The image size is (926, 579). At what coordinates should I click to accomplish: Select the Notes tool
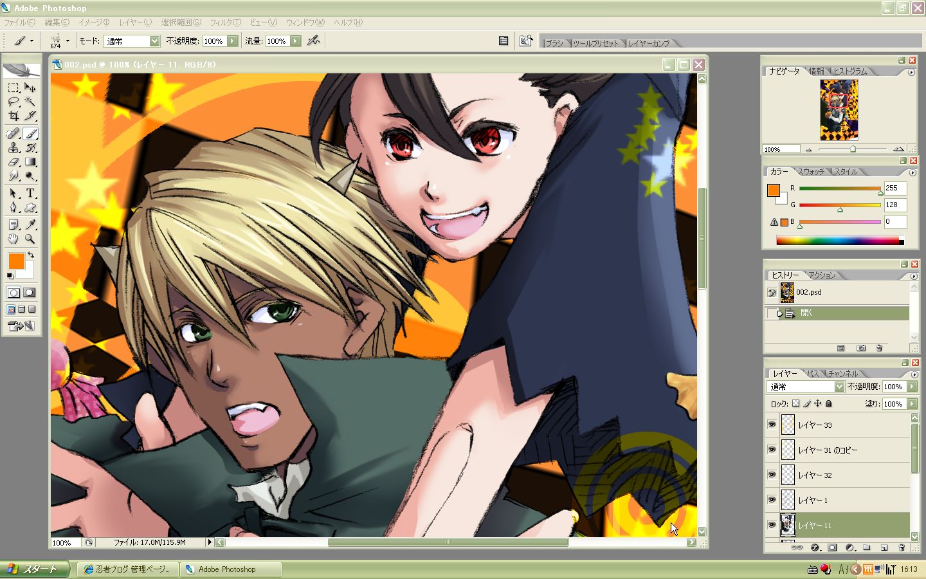pos(14,225)
